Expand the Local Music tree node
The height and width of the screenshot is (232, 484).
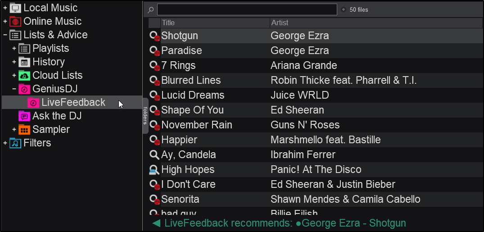pyautogui.click(x=5, y=8)
